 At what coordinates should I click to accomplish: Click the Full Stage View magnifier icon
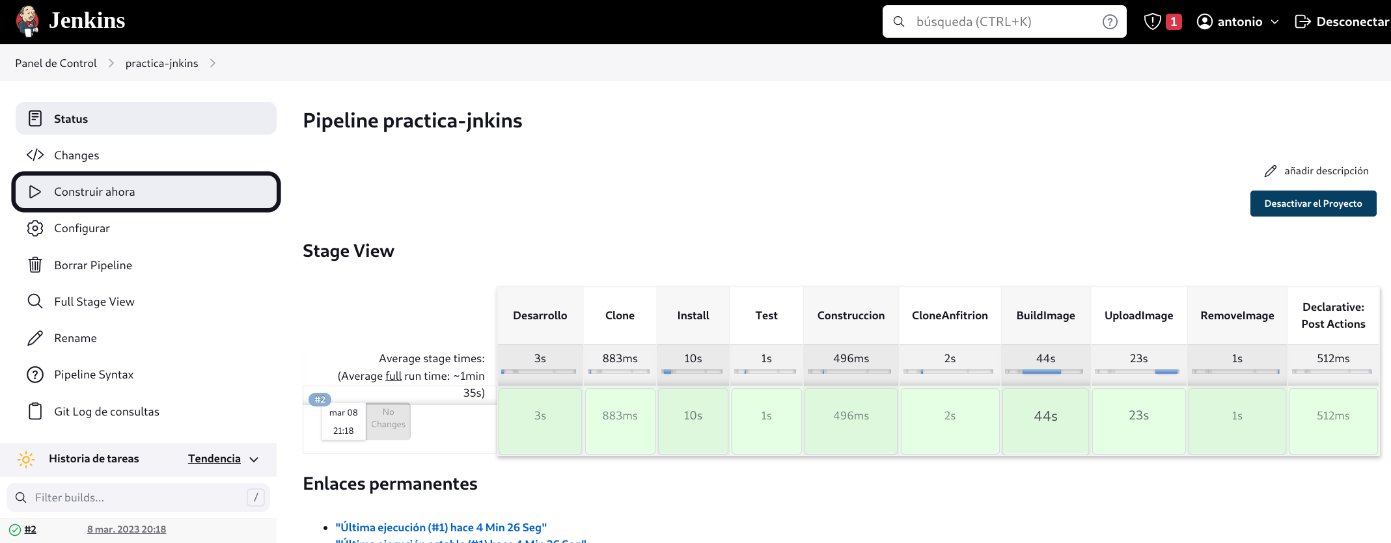[x=35, y=301]
